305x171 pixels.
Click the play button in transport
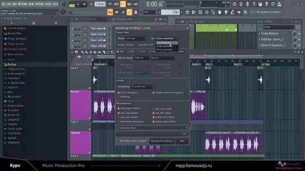point(78,4)
